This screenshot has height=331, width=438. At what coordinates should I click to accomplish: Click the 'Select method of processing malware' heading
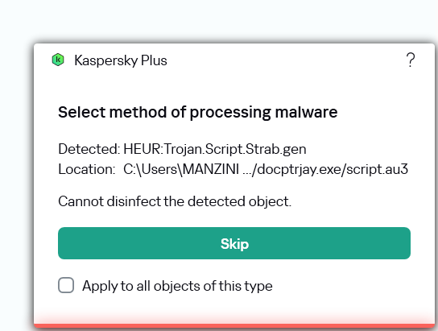[198, 112]
